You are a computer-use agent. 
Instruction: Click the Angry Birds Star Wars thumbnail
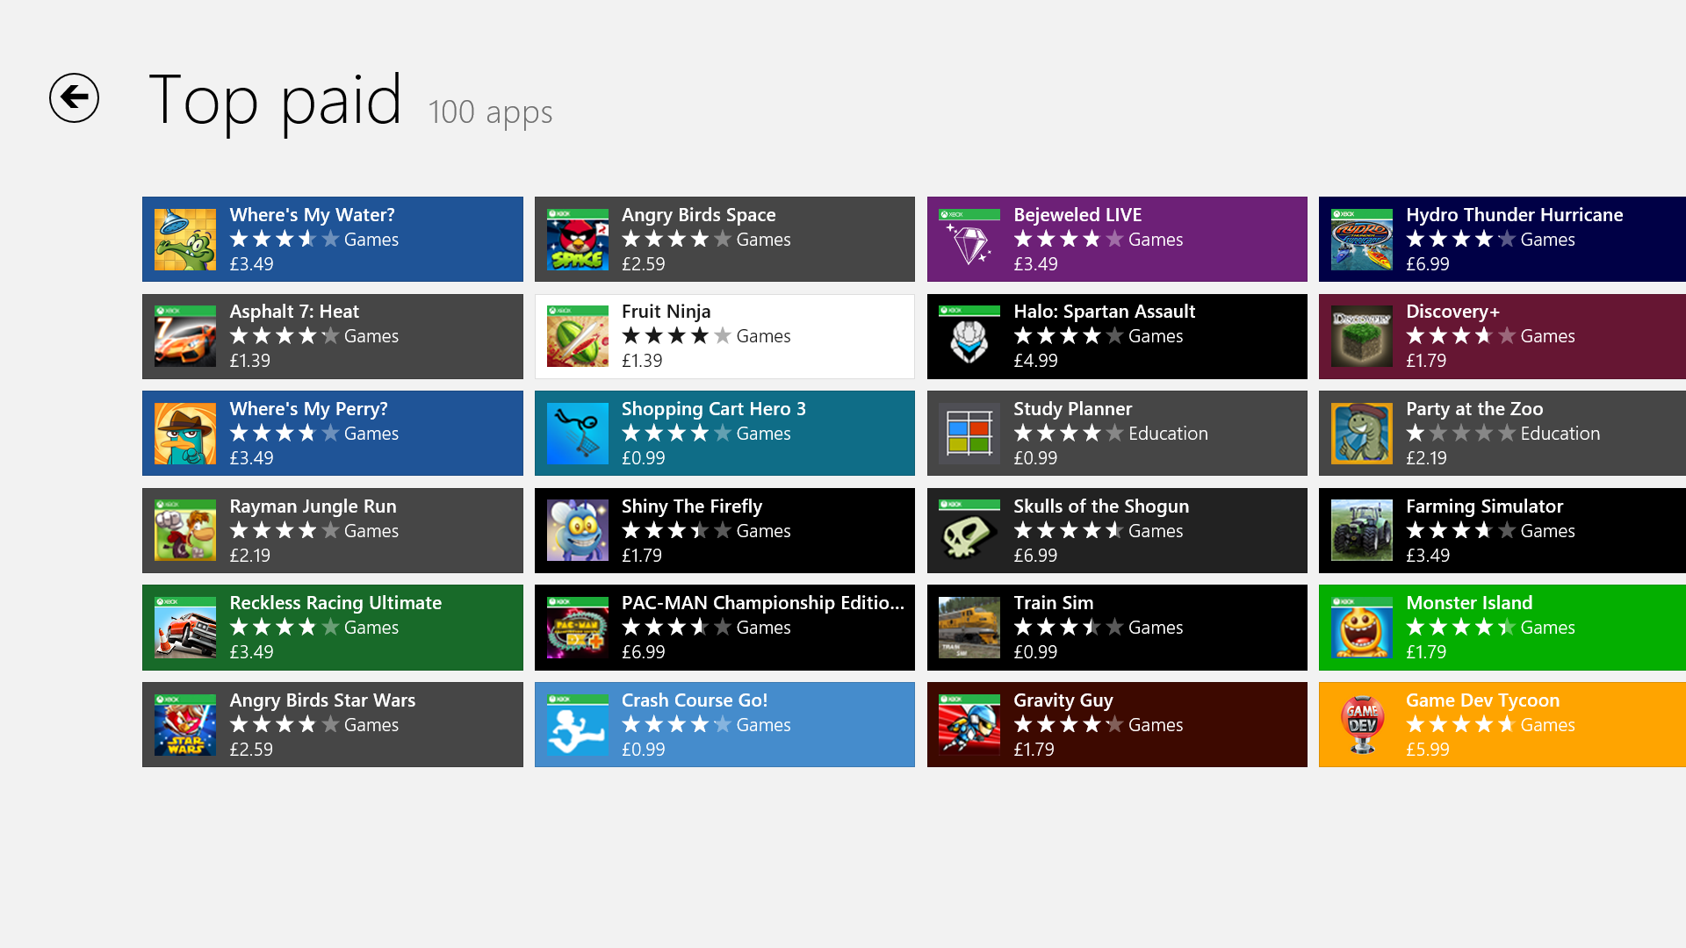[x=185, y=725]
